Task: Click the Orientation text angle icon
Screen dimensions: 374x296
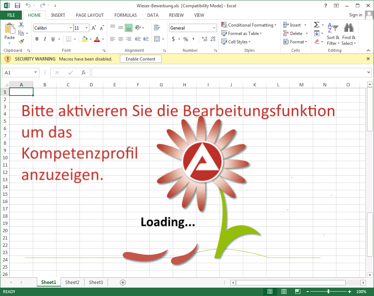Action: (x=138, y=27)
